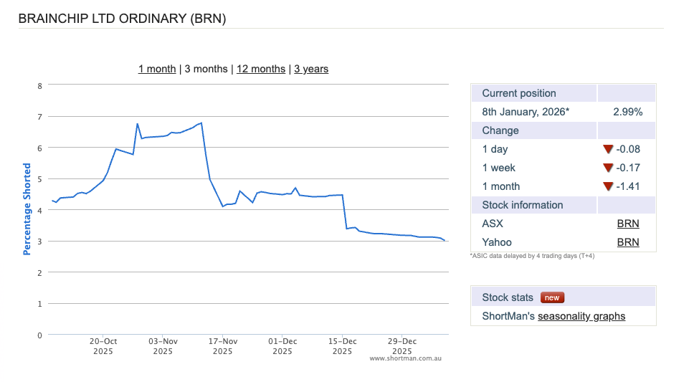The width and height of the screenshot is (694, 382).
Task: Open ShortMan's seasonality graphs link
Action: [581, 316]
